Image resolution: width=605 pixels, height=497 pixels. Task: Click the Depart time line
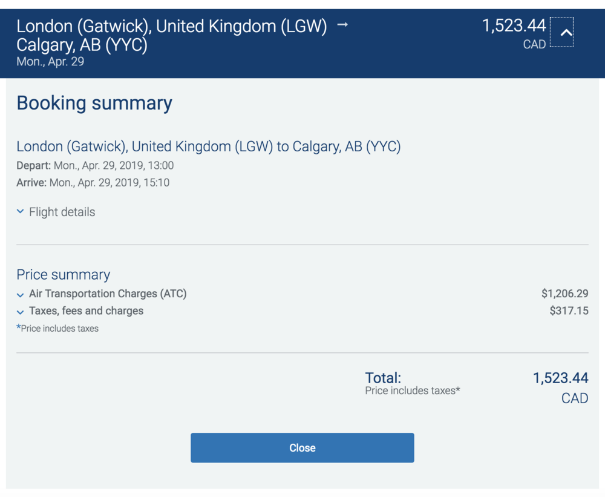click(x=95, y=165)
